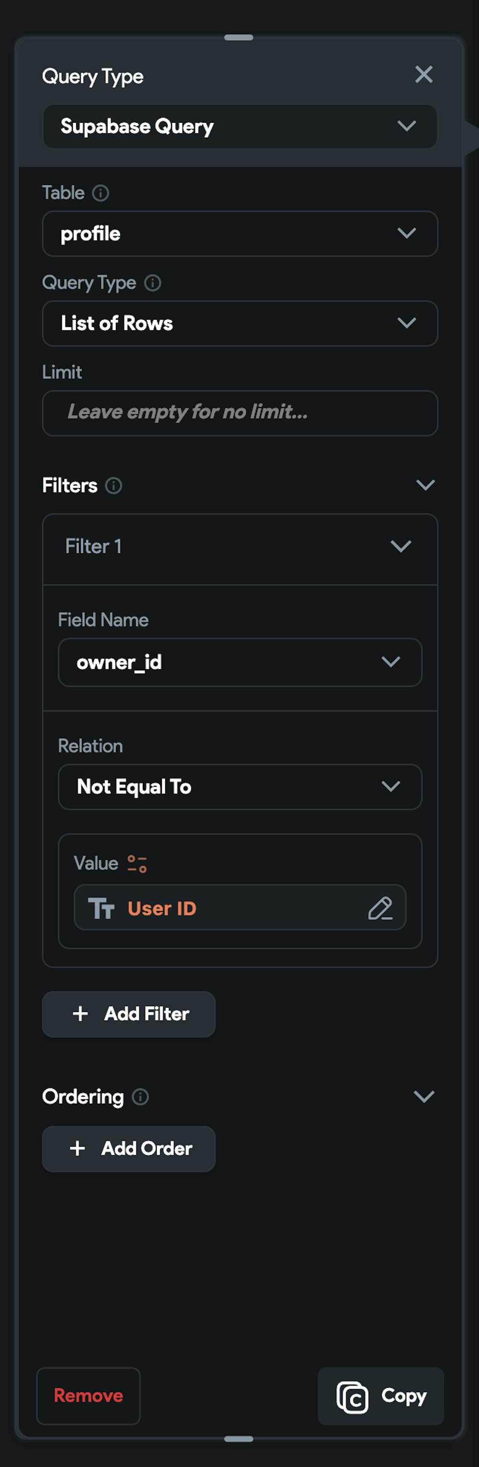Screen dimensions: 479x1467
Task: Collapse the Filters section
Action: click(x=425, y=485)
